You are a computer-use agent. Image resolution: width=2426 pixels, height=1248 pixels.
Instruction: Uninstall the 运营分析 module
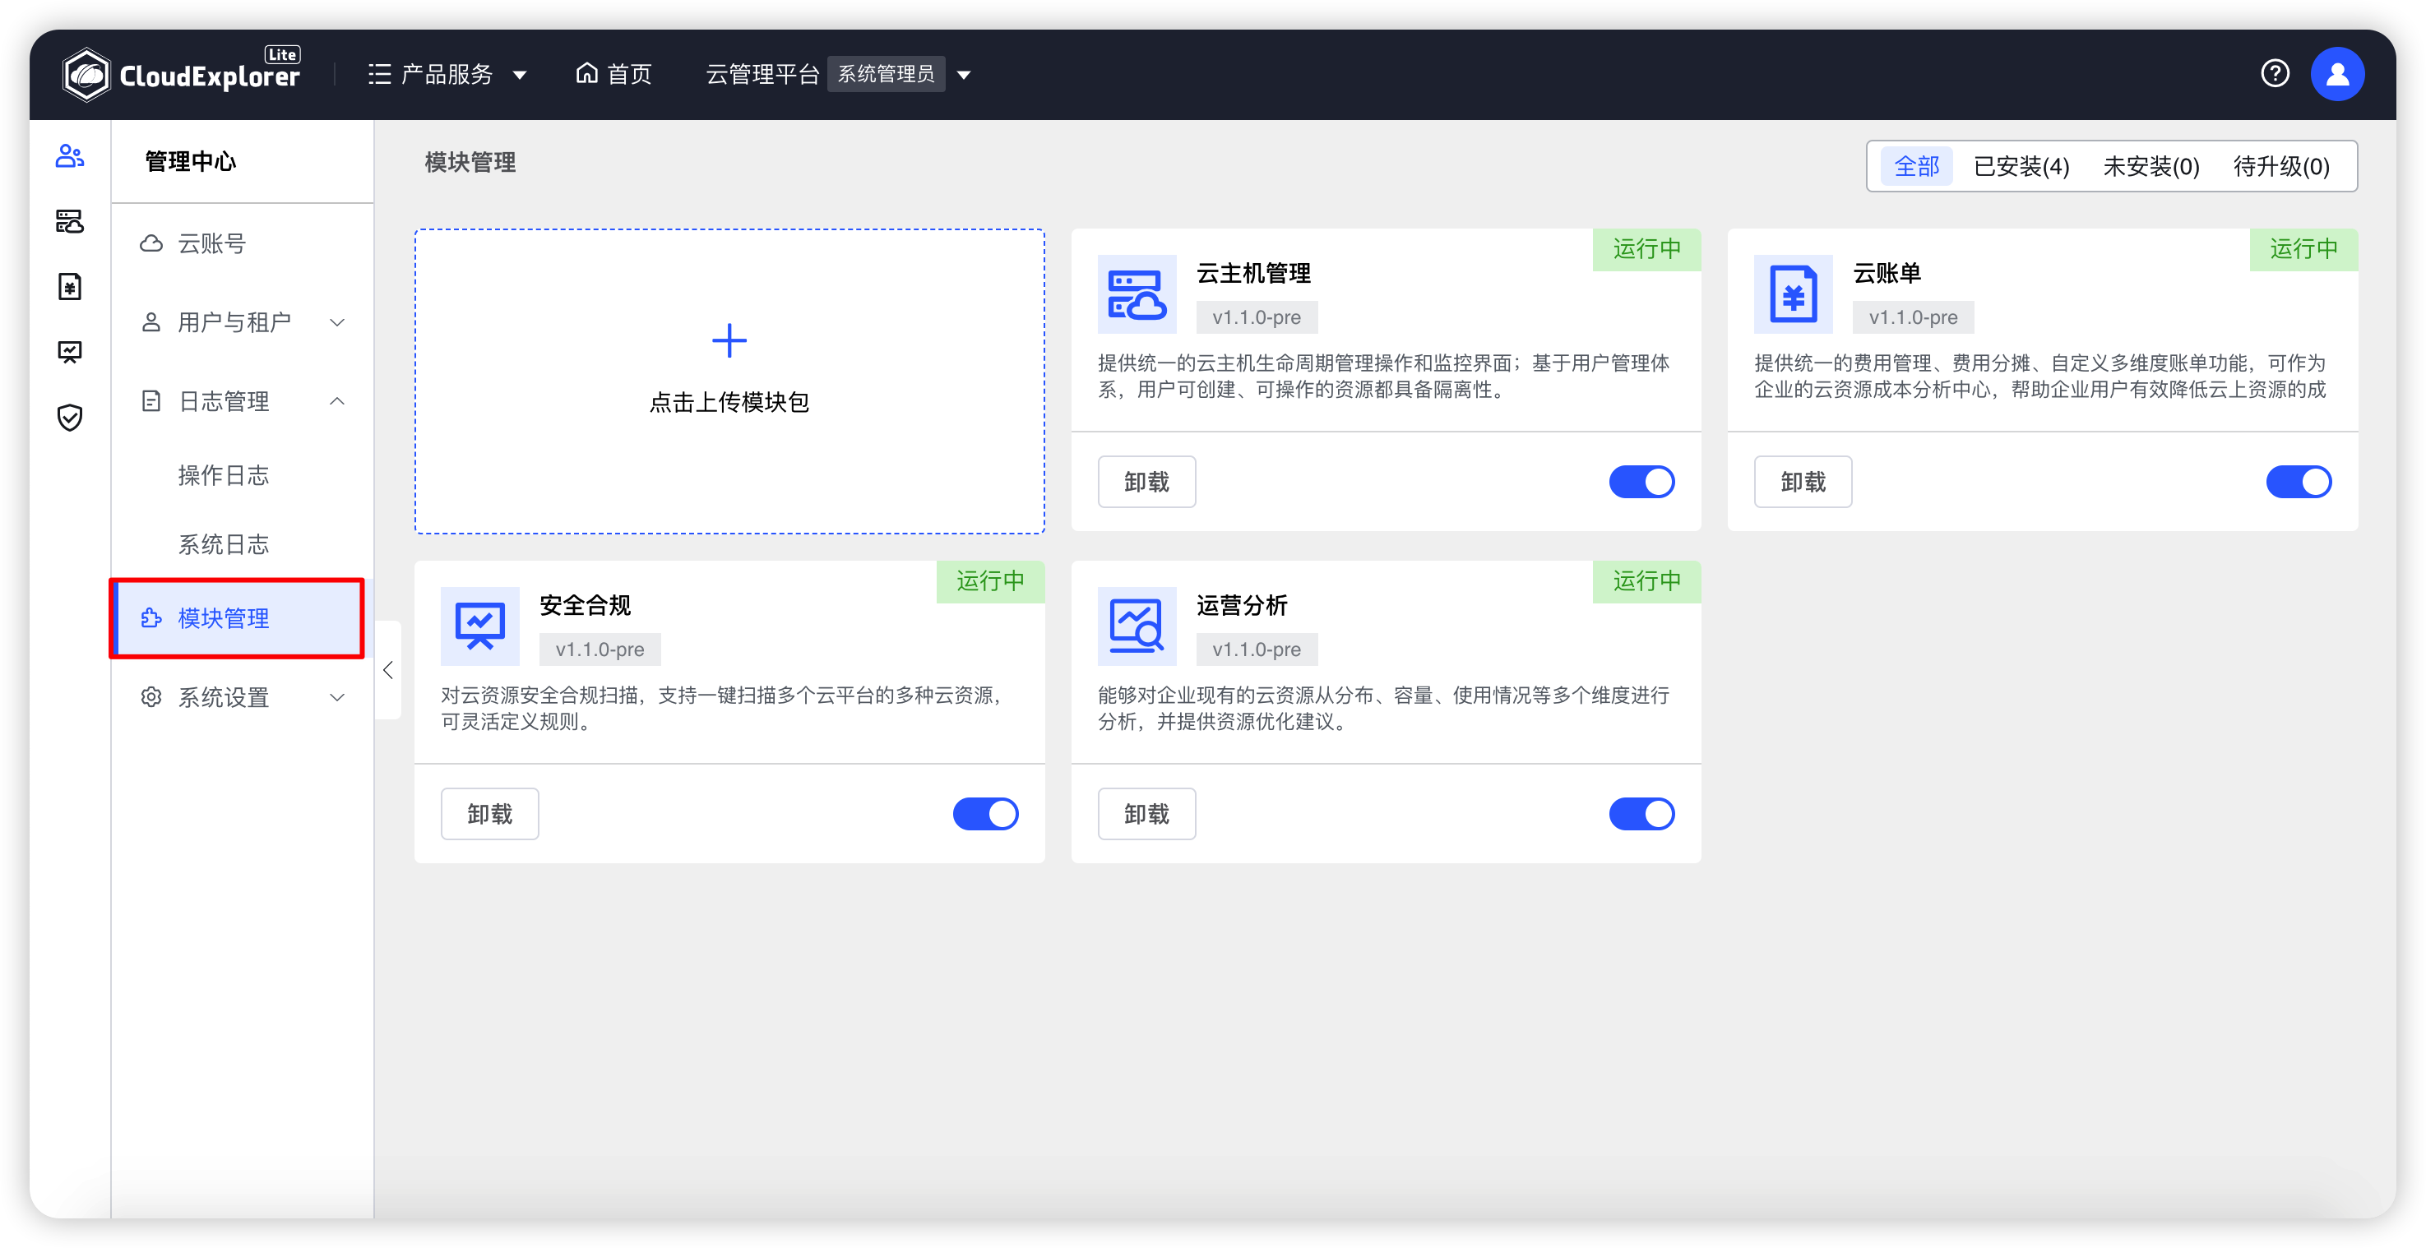1146,814
